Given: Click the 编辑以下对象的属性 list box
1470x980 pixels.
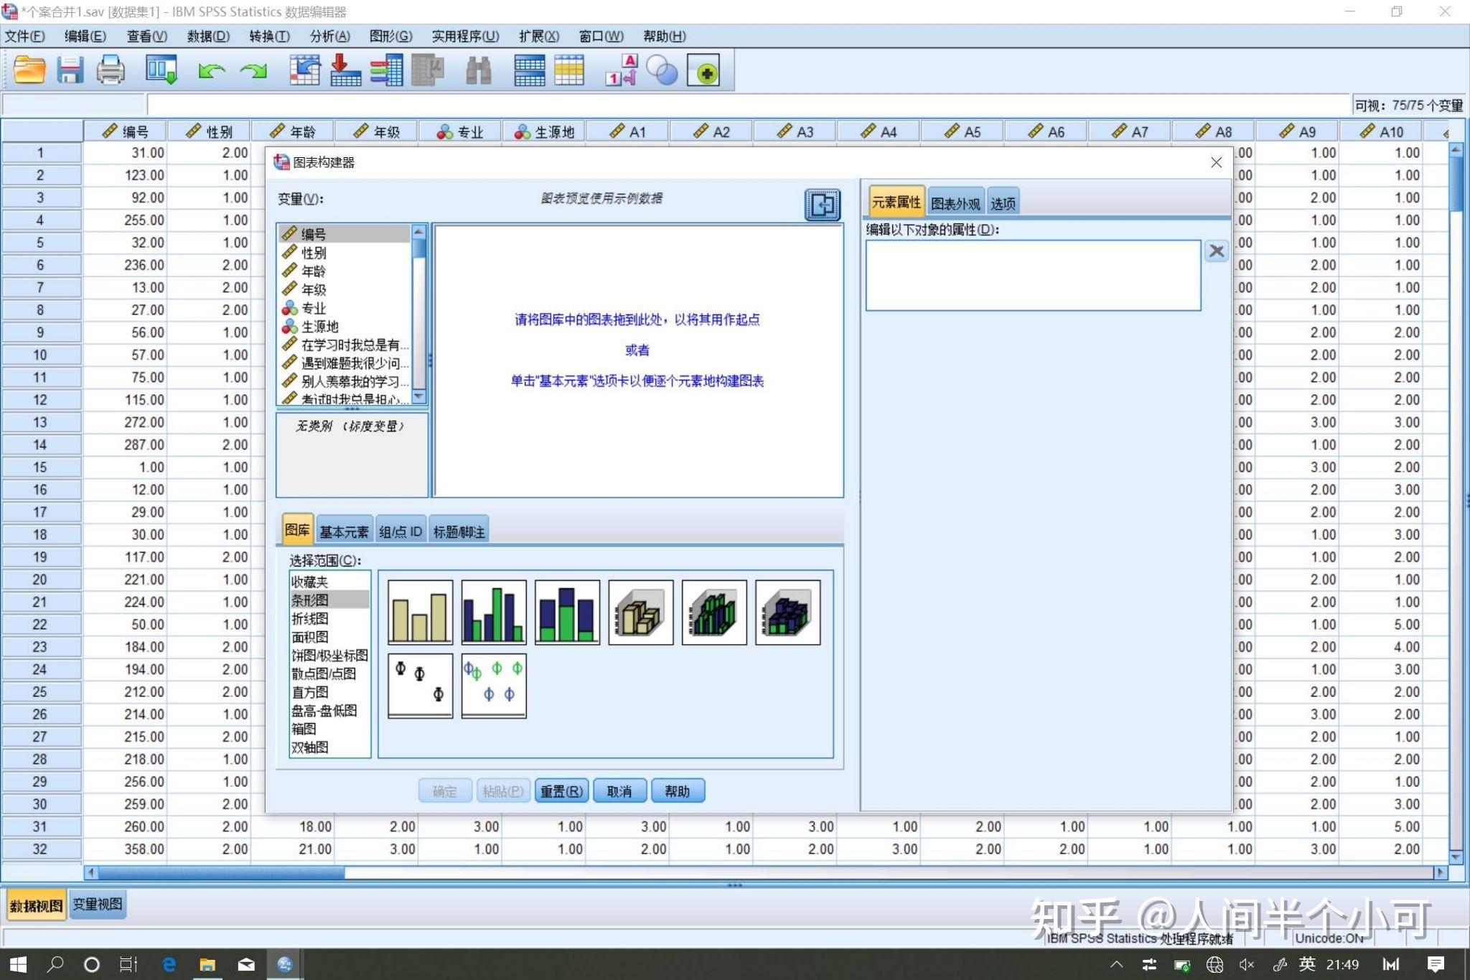Looking at the screenshot, I should tap(1033, 275).
